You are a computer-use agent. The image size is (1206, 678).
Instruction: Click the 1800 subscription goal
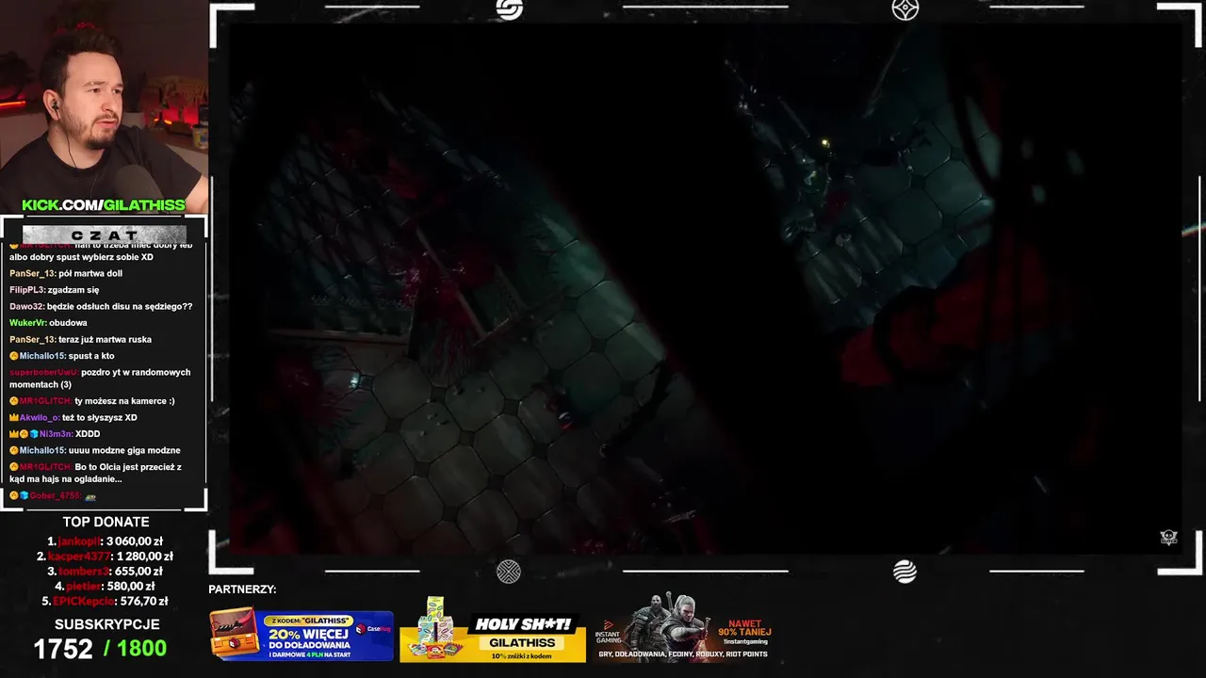click(x=142, y=649)
